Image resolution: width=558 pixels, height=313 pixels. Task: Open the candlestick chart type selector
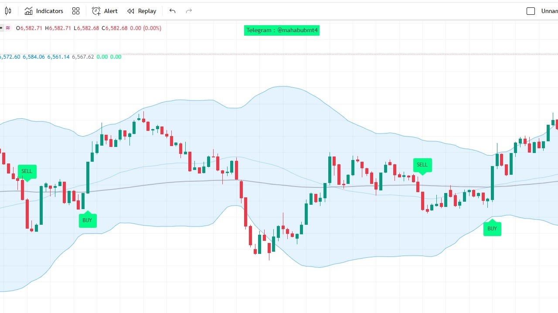(8, 11)
